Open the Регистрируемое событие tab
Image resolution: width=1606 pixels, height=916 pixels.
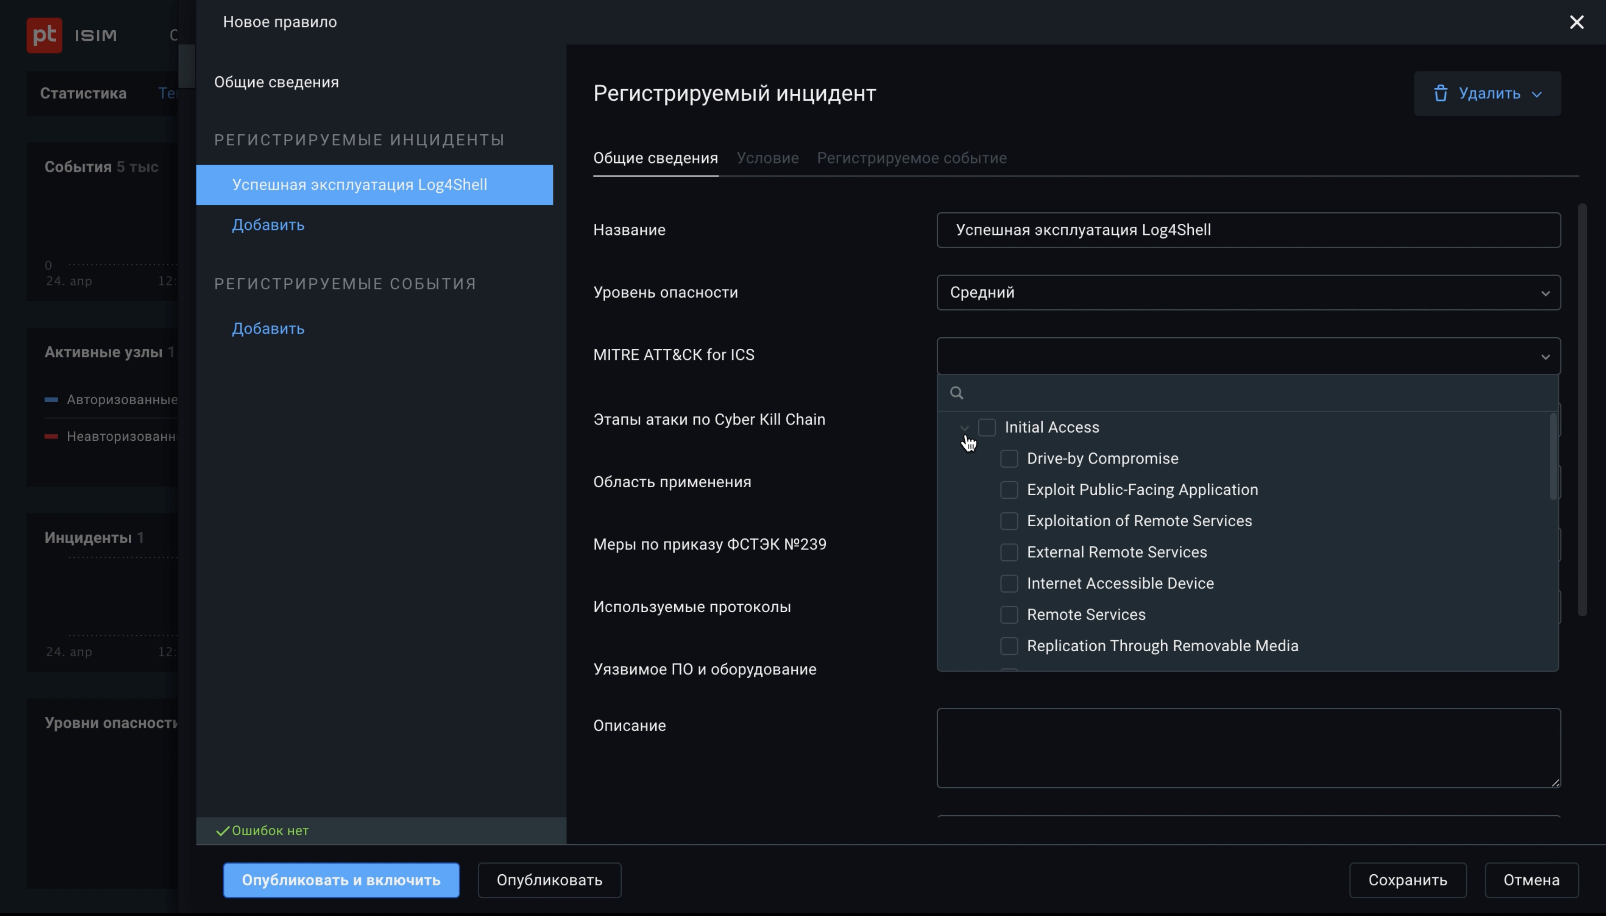911,158
